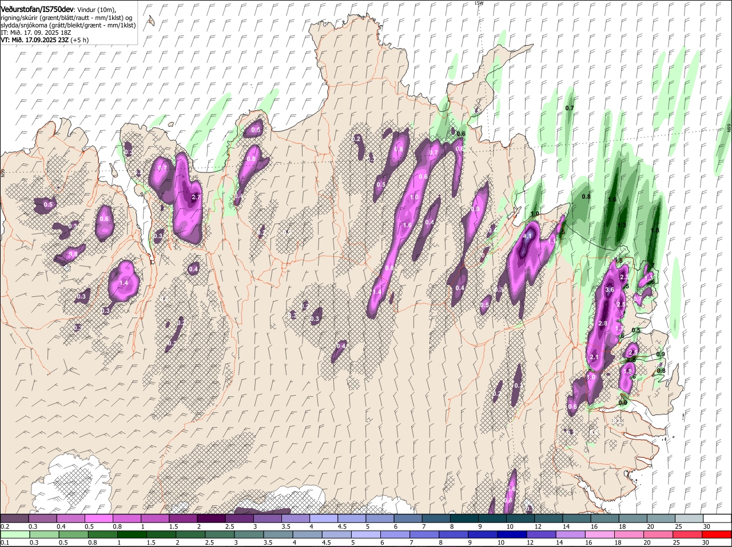Pick the 16 pink swatch in the rain legend row
The image size is (732, 547).
(x=600, y=534)
